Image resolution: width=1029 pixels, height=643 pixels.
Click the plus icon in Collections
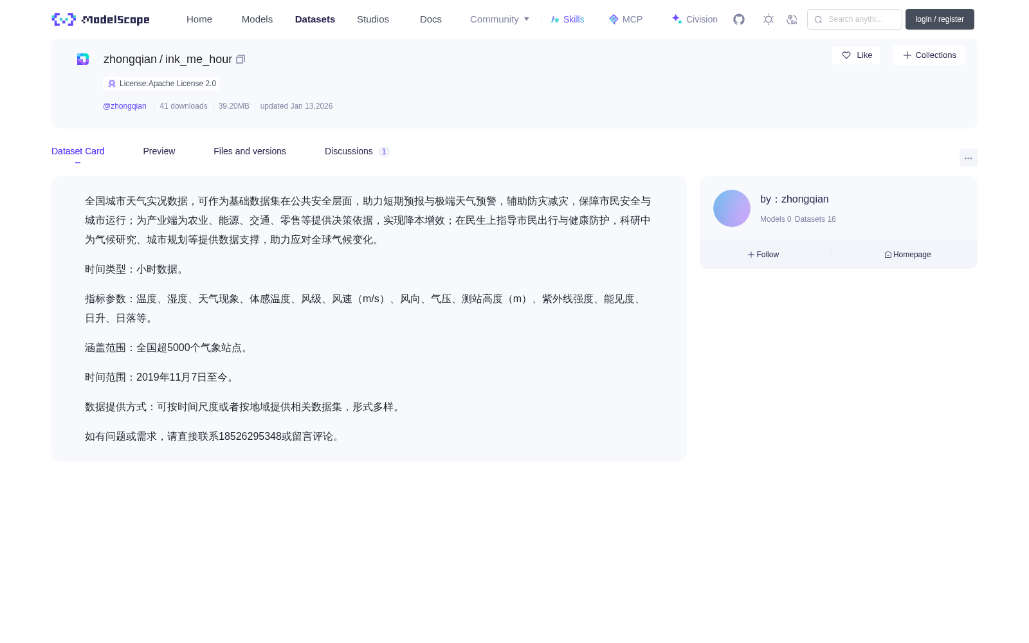click(907, 55)
